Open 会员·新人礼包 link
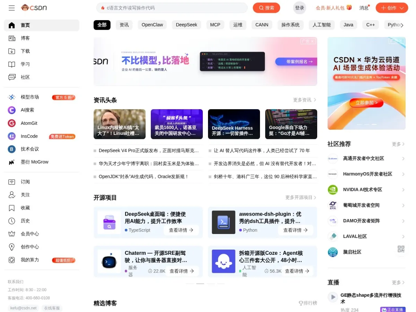 coord(333,8)
